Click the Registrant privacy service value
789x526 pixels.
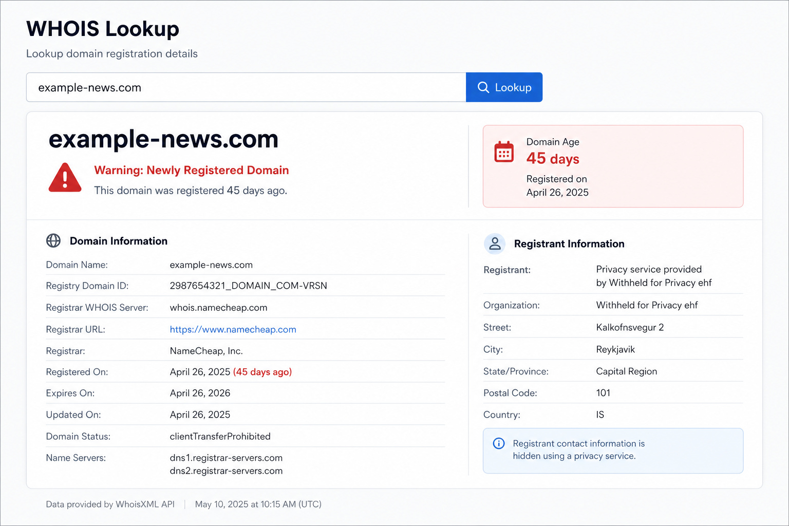pyautogui.click(x=654, y=276)
